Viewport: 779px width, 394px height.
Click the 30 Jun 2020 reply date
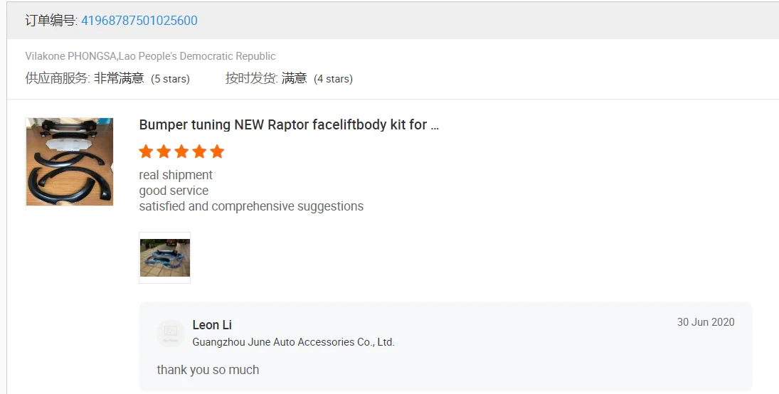click(x=706, y=322)
